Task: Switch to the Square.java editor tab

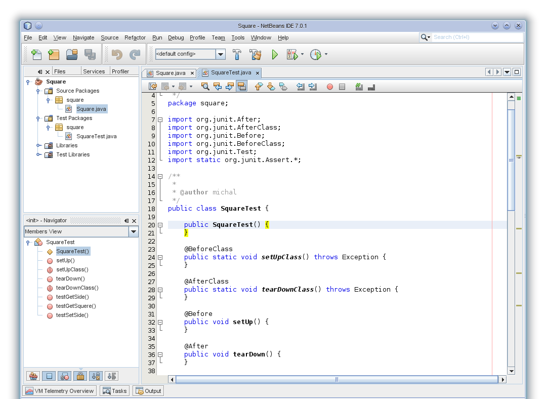Action: pyautogui.click(x=170, y=73)
